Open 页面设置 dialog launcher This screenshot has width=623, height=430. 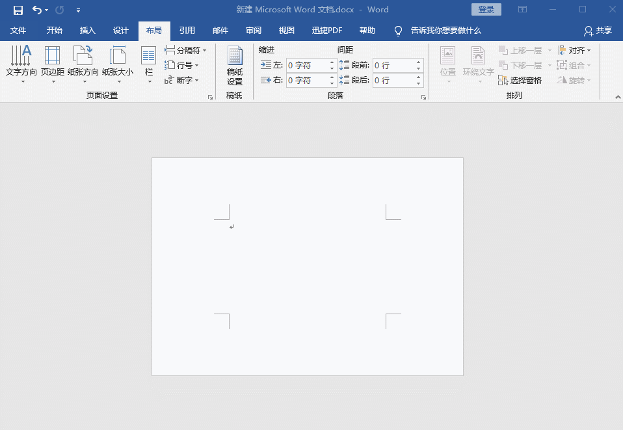210,97
